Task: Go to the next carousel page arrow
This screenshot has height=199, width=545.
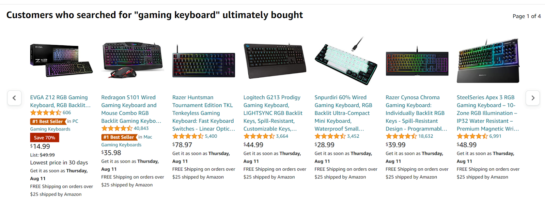Action: point(533,98)
